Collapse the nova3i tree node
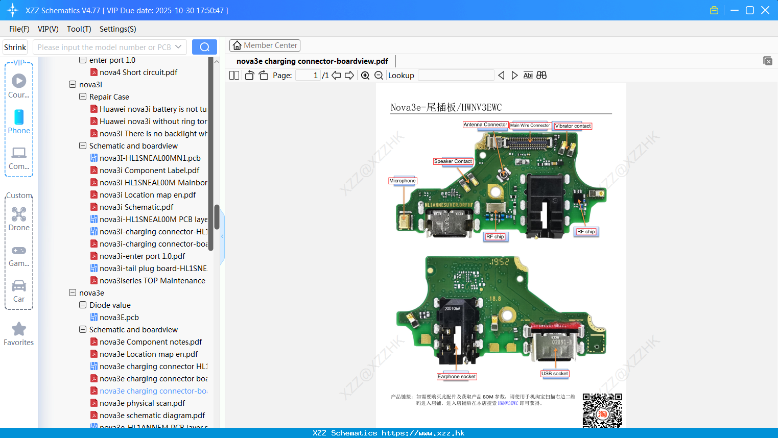This screenshot has height=438, width=778. [x=73, y=84]
